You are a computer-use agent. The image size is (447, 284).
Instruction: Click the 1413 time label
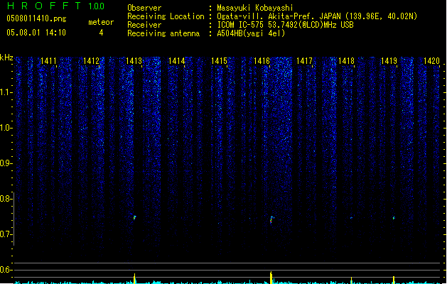[x=134, y=61]
